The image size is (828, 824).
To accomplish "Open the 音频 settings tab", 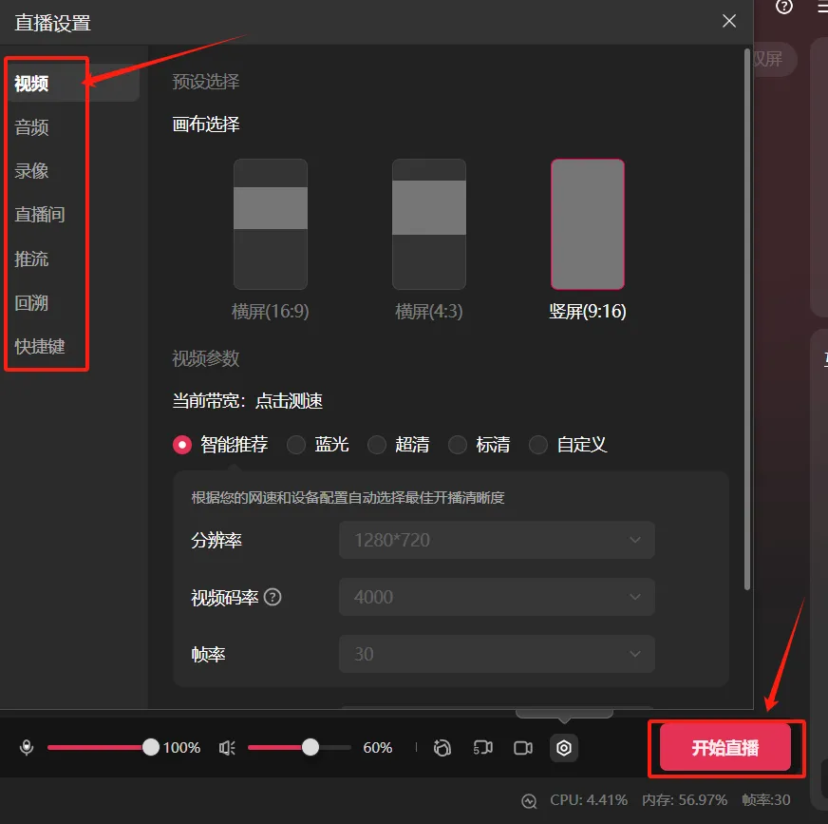I will 31,127.
